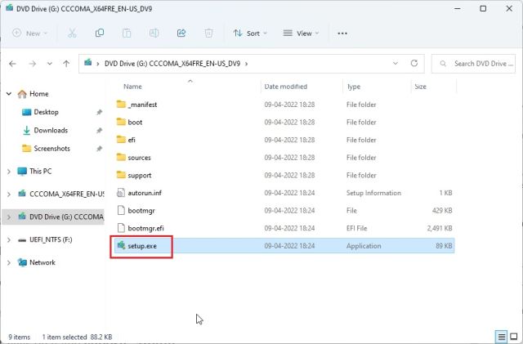Open the View dropdown menu
Screen dimensions: 523x344
301,34
